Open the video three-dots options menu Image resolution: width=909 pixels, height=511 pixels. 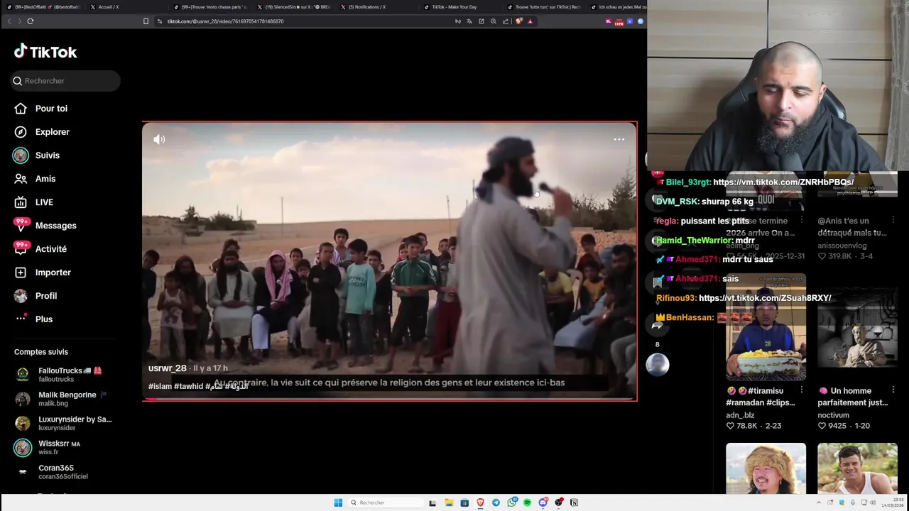pos(619,140)
